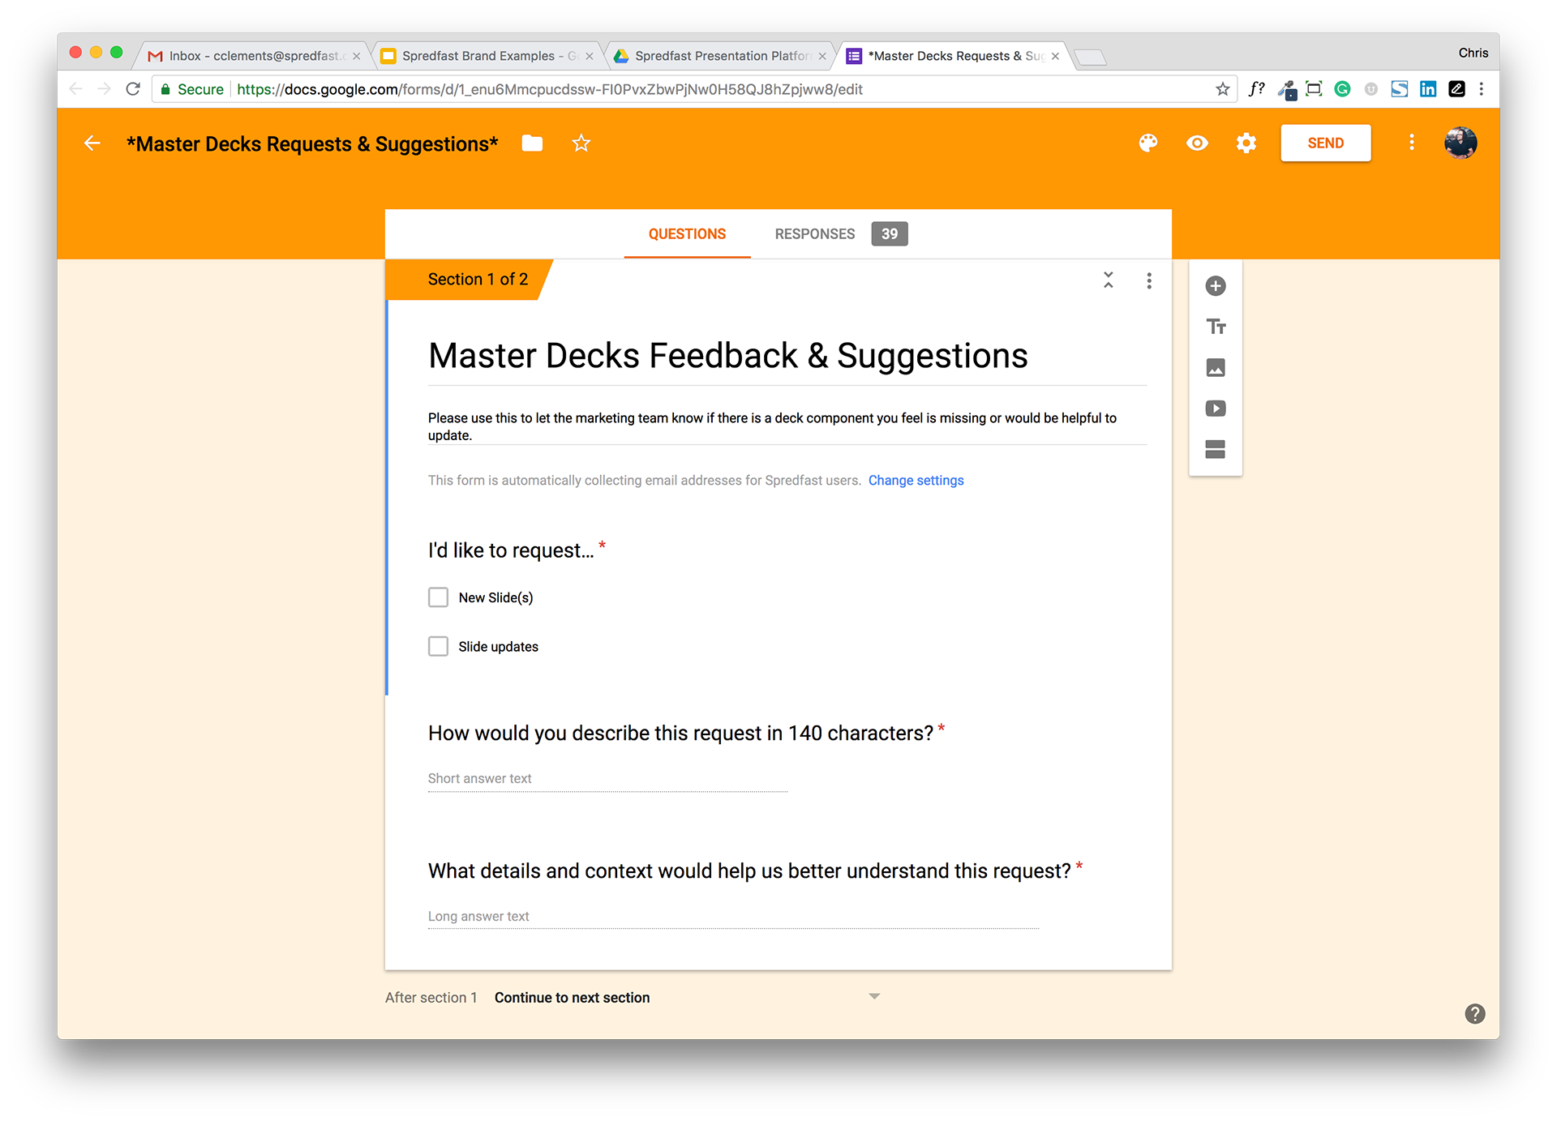Open the color palette theme icon
The width and height of the screenshot is (1557, 1121).
click(x=1147, y=143)
